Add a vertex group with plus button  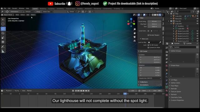coord(197,55)
